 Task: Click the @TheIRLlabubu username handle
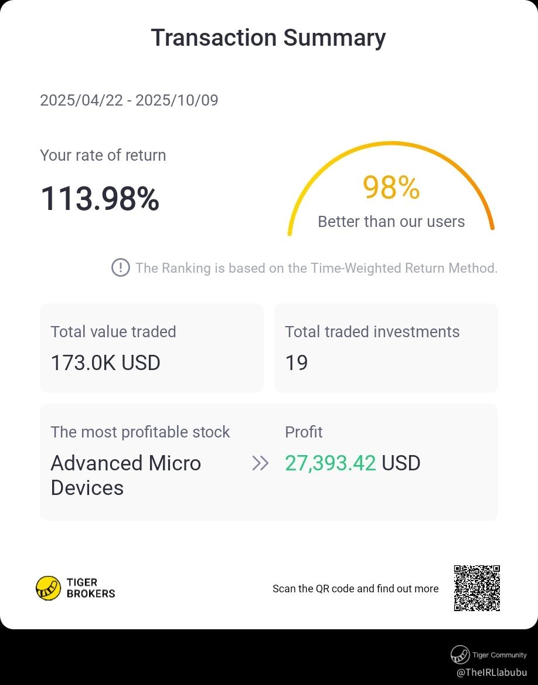pyautogui.click(x=492, y=672)
